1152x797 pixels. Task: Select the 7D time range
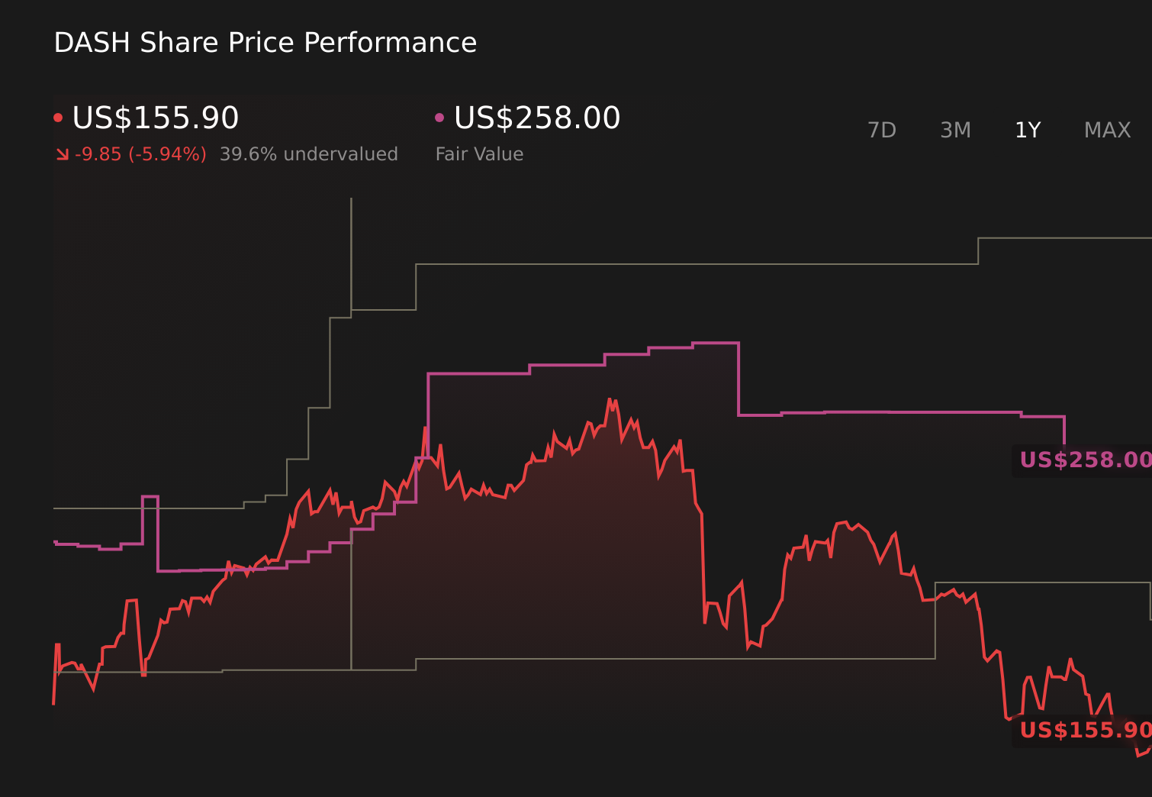tap(883, 130)
